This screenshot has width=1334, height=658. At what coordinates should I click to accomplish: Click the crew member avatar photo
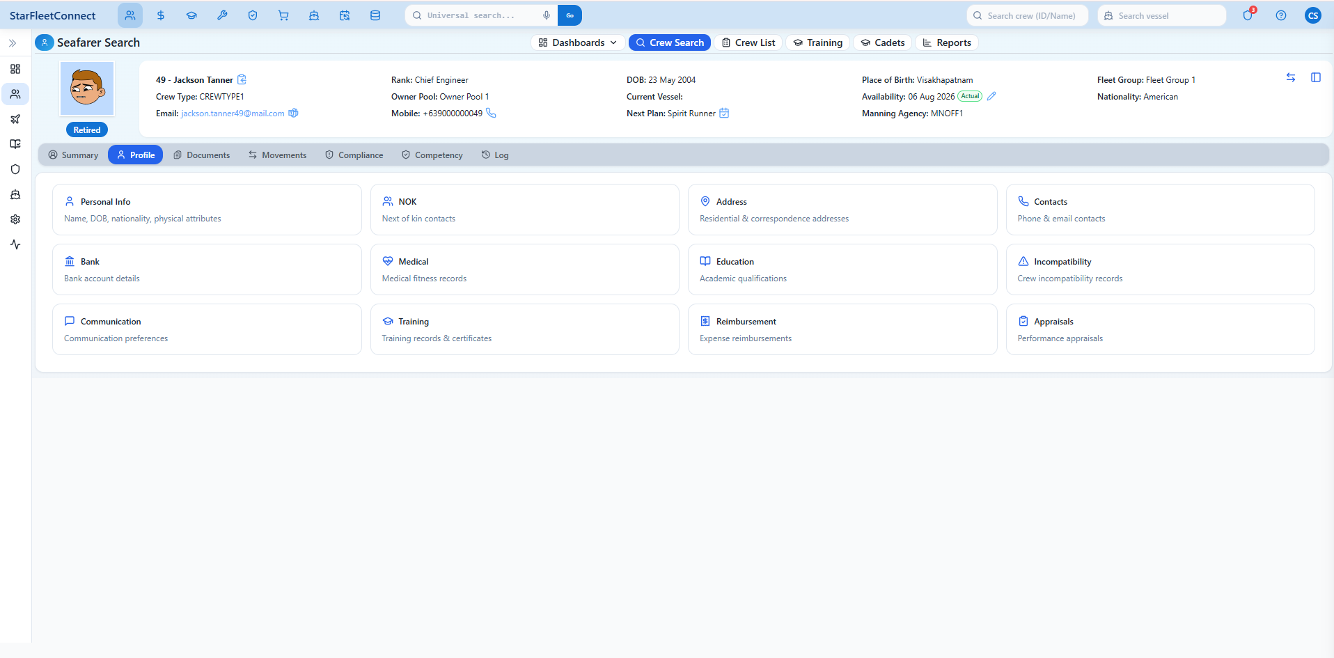click(87, 88)
